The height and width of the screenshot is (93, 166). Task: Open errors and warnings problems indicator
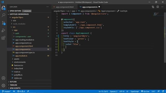pos(21,91)
